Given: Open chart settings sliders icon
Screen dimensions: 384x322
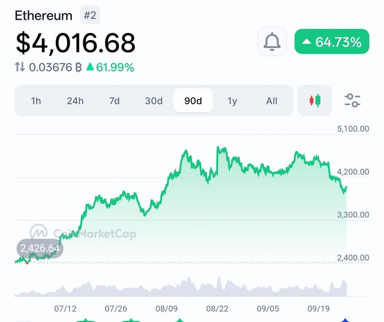Looking at the screenshot, I should (352, 101).
